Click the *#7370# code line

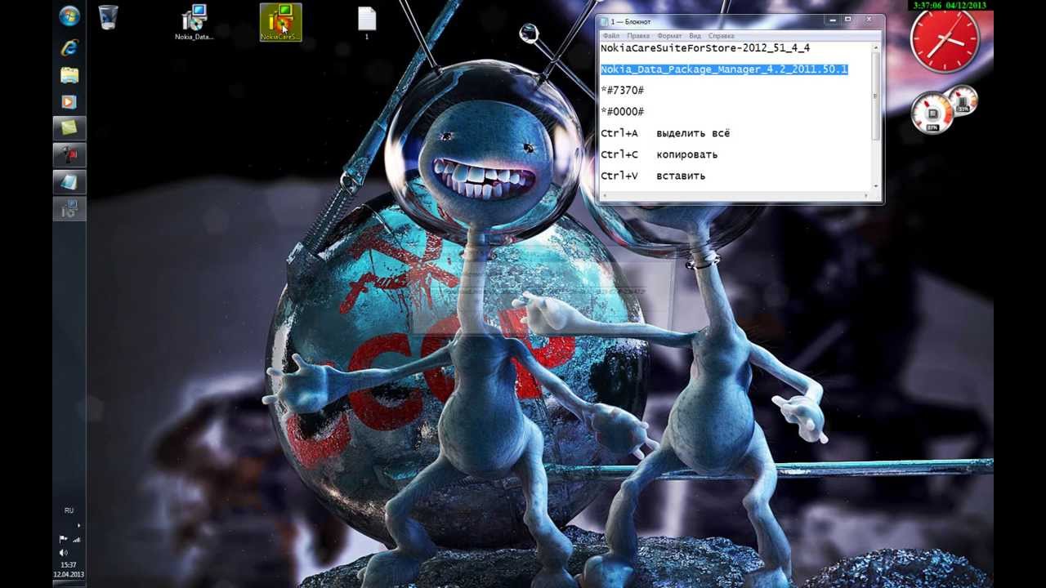[x=623, y=91]
